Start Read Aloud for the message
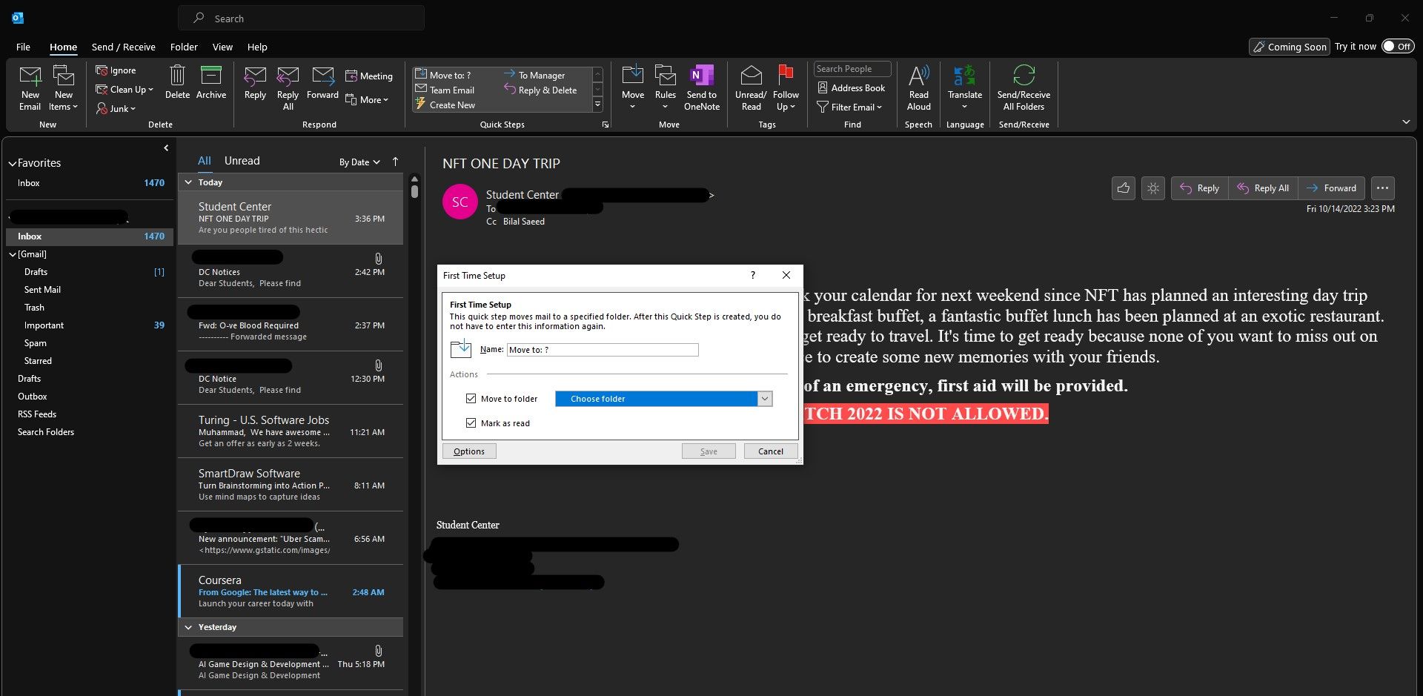This screenshot has width=1423, height=696. (918, 87)
